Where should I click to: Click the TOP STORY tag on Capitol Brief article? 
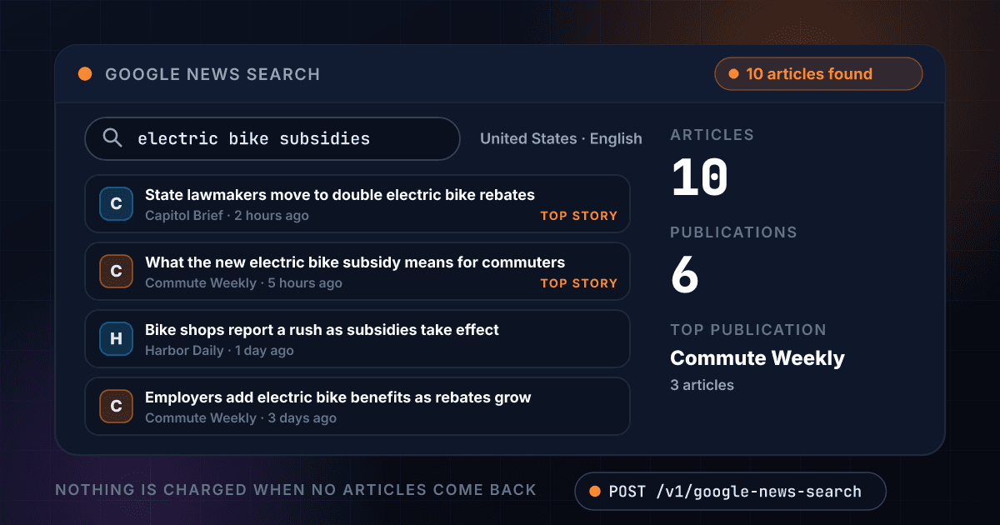point(579,216)
